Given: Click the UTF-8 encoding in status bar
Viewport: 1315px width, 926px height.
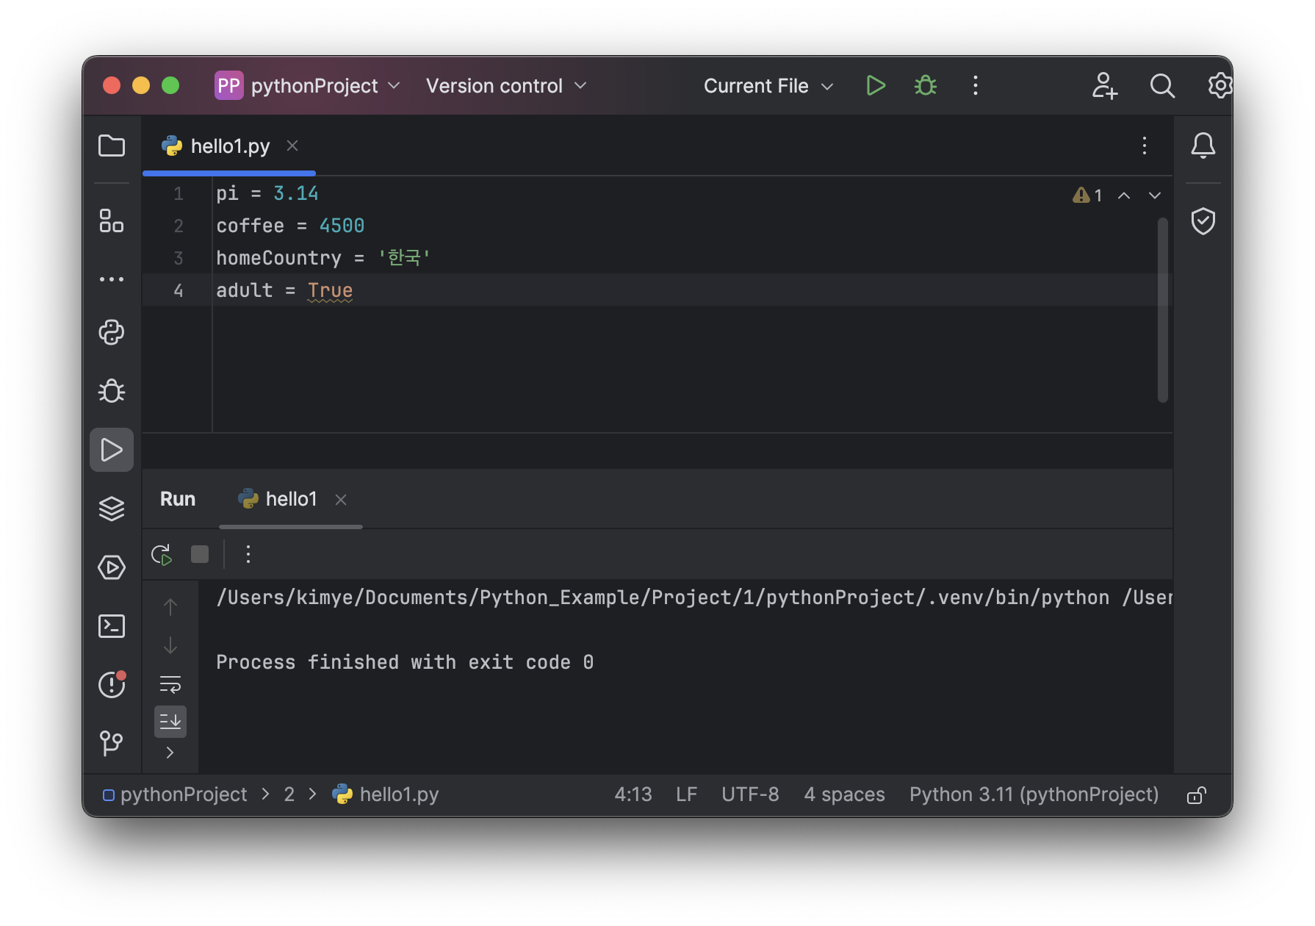Looking at the screenshot, I should (x=750, y=794).
